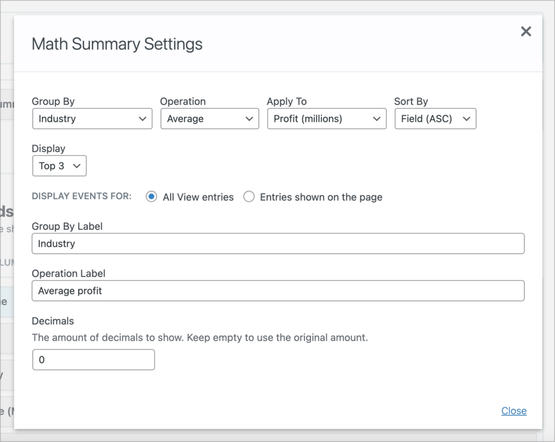Close the Math Summary Settings dialog with X
Viewport: 555px width, 442px height.
tap(526, 32)
